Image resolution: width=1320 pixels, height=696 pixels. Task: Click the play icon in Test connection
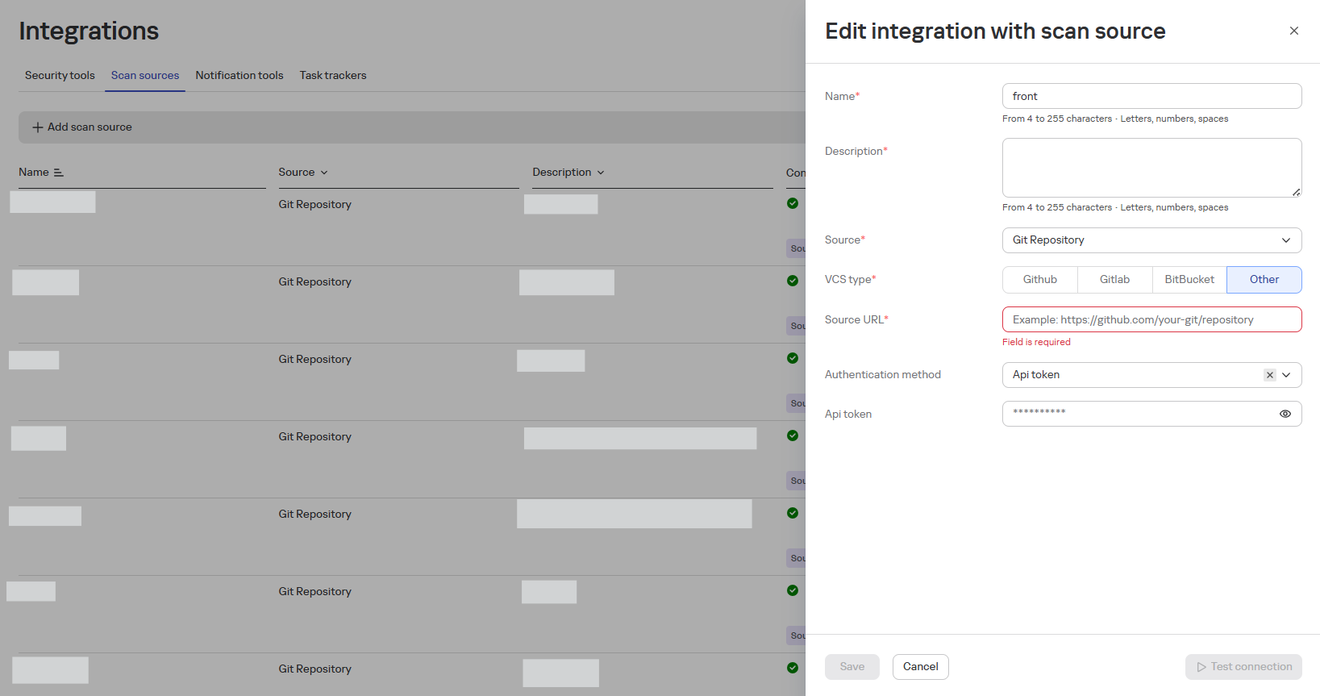click(x=1201, y=667)
